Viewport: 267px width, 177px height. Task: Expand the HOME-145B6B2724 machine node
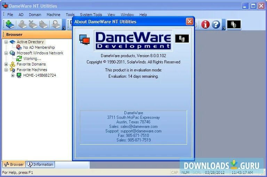[x=13, y=75]
